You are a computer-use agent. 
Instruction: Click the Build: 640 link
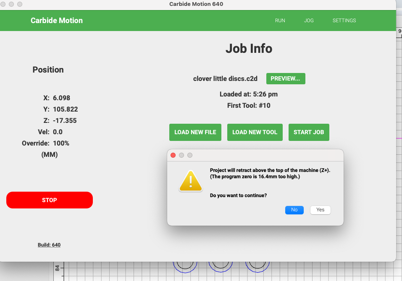49,245
